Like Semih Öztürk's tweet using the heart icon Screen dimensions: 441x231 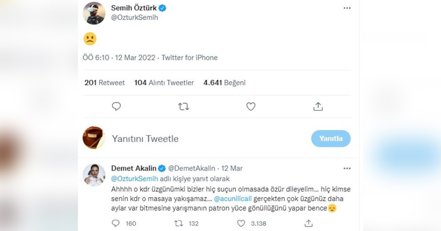pos(251,106)
